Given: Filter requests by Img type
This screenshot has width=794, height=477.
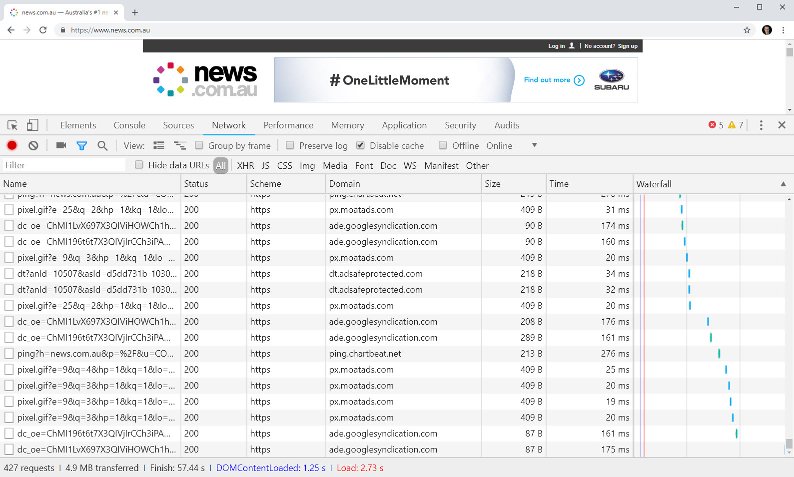Looking at the screenshot, I should tap(307, 166).
